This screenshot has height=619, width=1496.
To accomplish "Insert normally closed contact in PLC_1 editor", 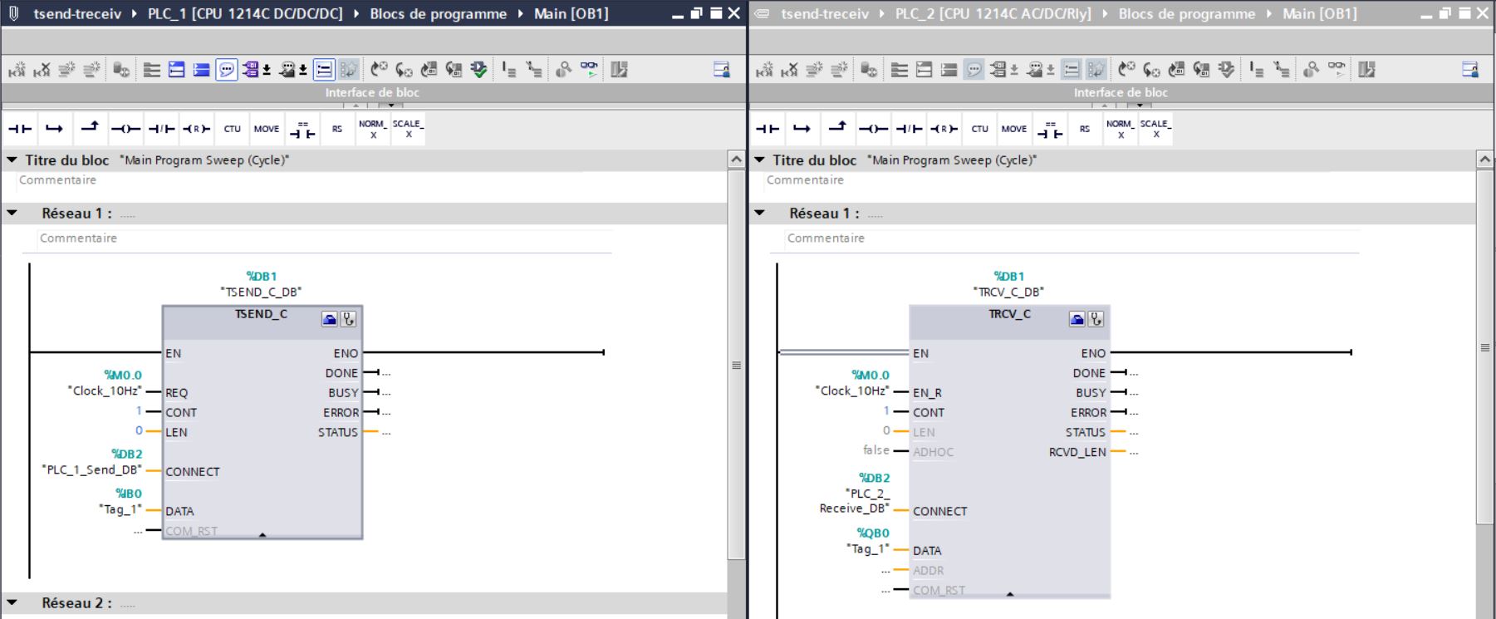I will 161,129.
